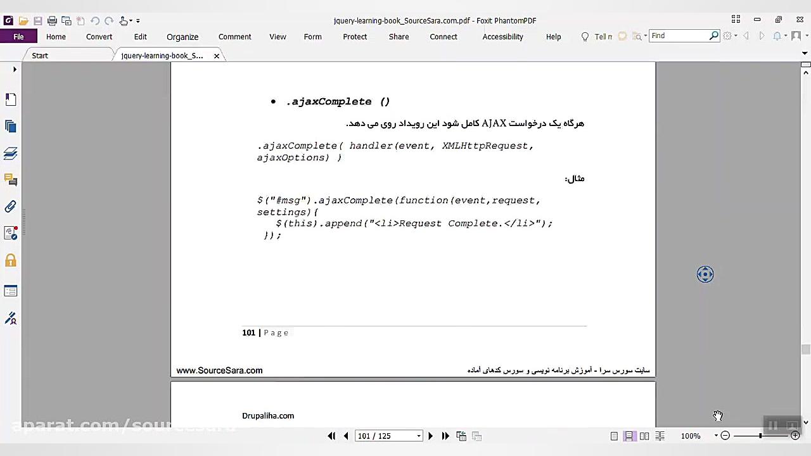This screenshot has height=456, width=811.
Task: Click the Find previous result arrow
Action: tap(746, 36)
